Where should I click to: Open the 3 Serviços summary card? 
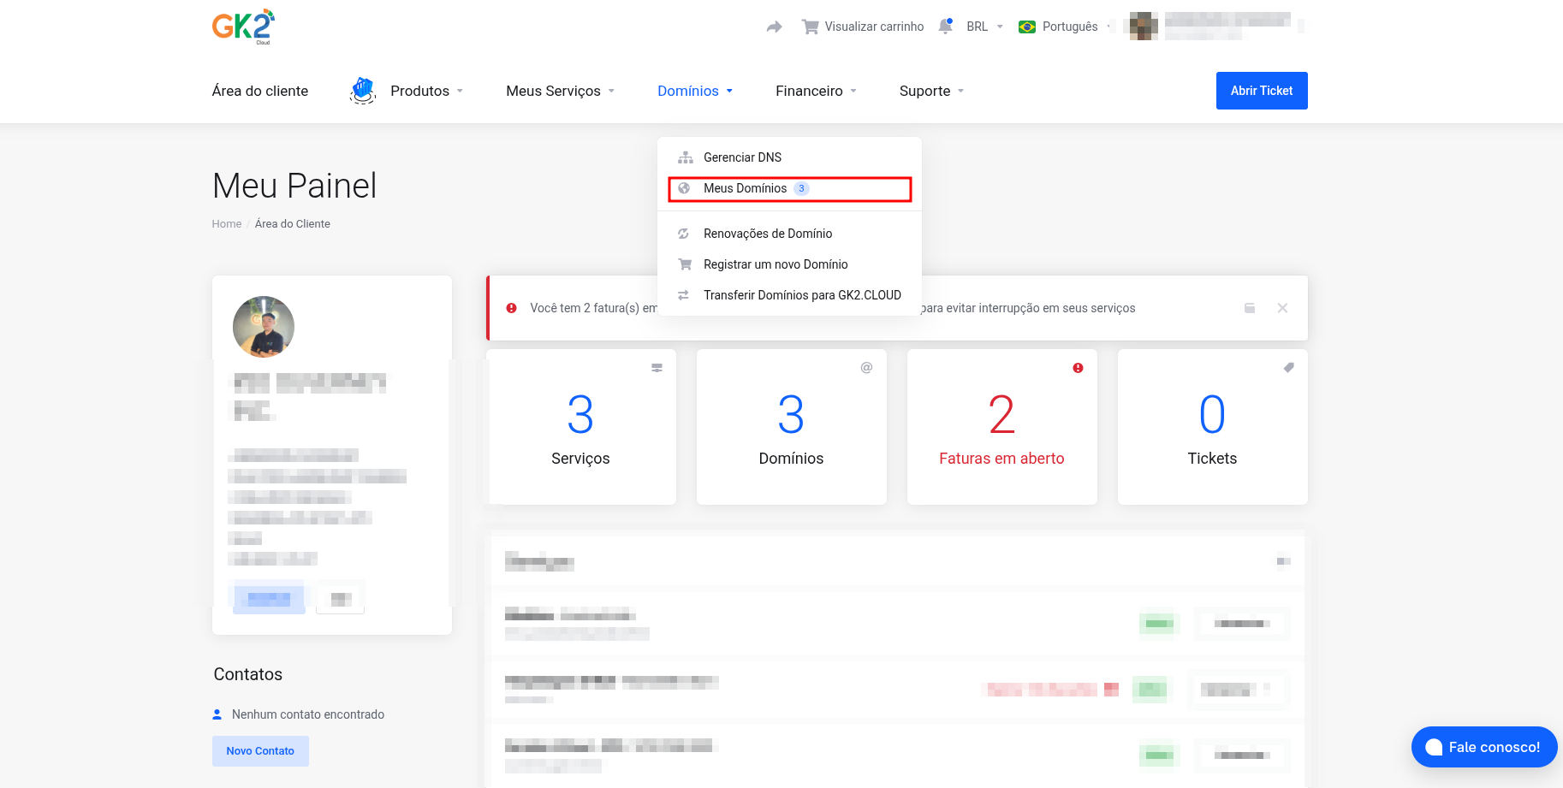point(581,427)
